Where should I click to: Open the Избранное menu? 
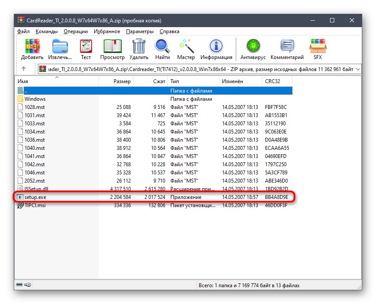pos(107,31)
